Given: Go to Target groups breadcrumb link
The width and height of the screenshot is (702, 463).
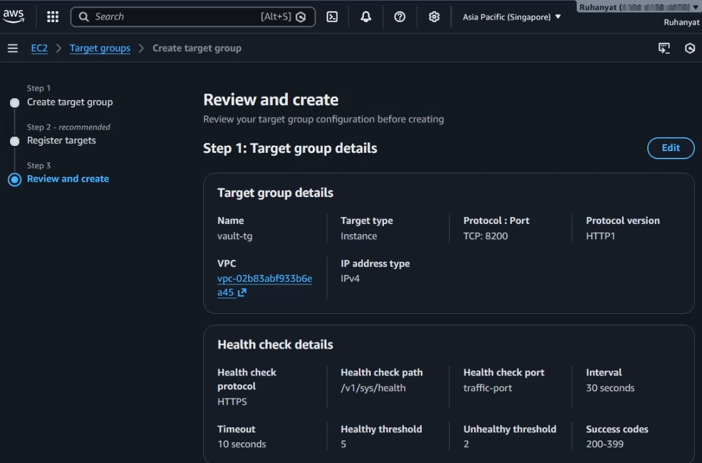Looking at the screenshot, I should tap(100, 48).
